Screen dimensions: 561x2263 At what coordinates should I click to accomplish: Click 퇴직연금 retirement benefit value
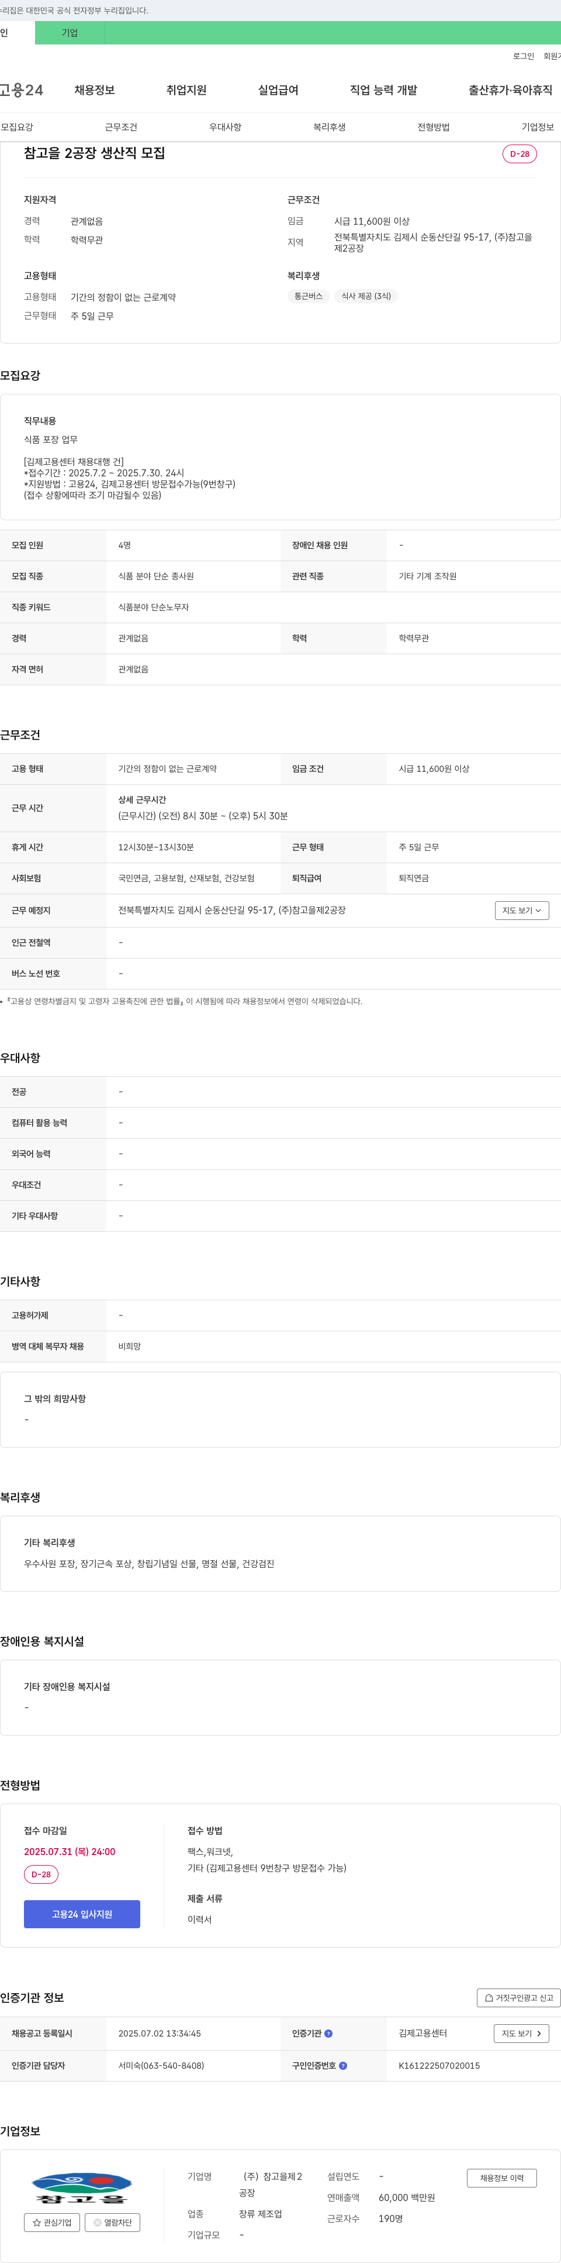coord(414,878)
